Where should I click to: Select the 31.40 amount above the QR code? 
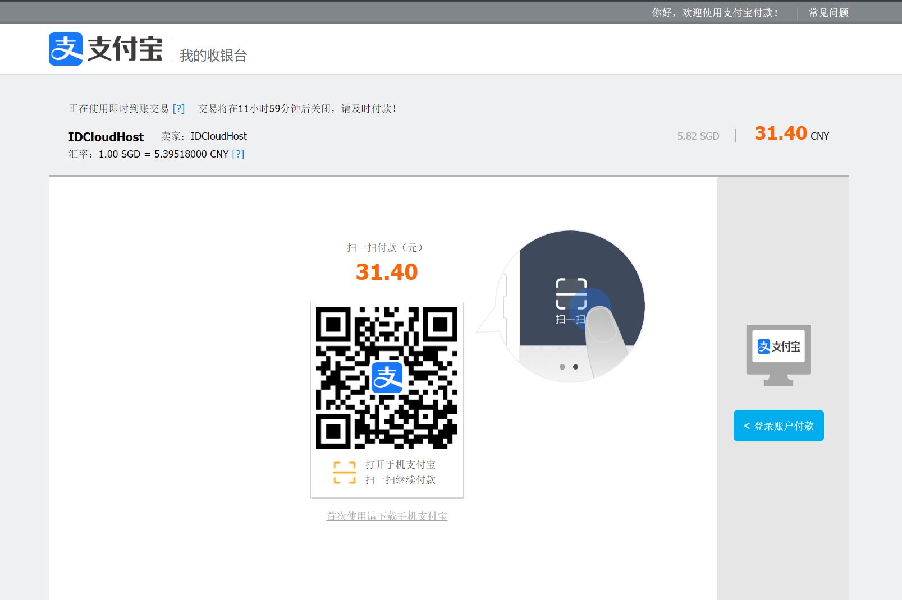(386, 272)
